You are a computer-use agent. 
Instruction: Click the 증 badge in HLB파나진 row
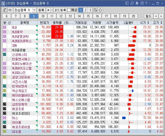(5, 72)
